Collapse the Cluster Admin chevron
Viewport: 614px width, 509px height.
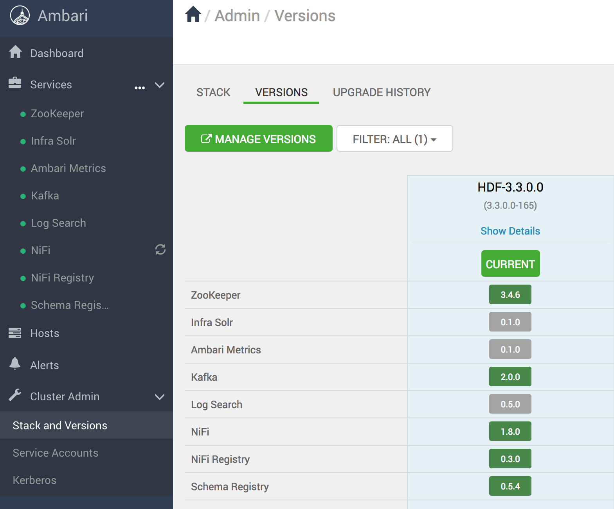pyautogui.click(x=160, y=397)
